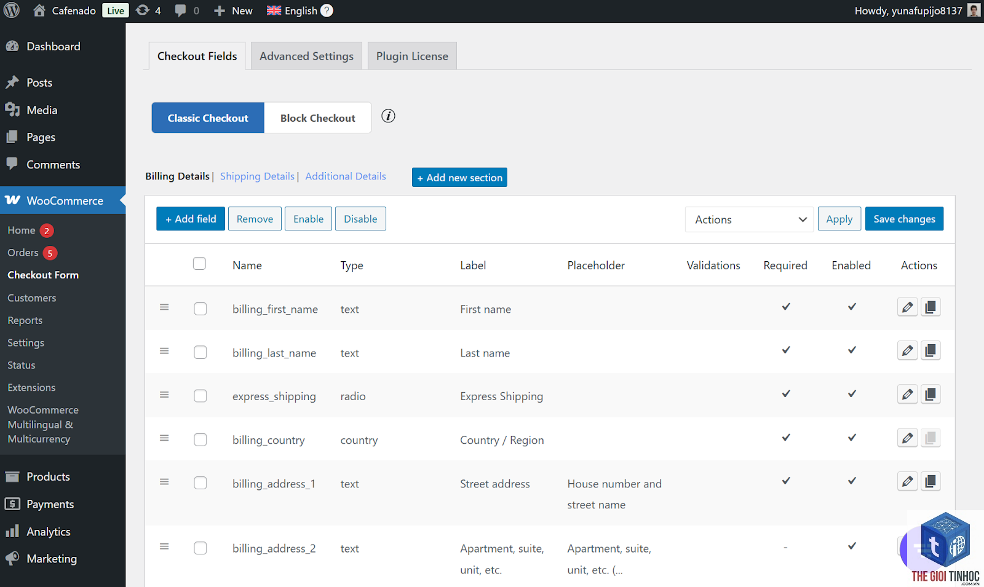984x587 pixels.
Task: Edit the billing_first_name field with pencil icon
Action: coord(907,307)
